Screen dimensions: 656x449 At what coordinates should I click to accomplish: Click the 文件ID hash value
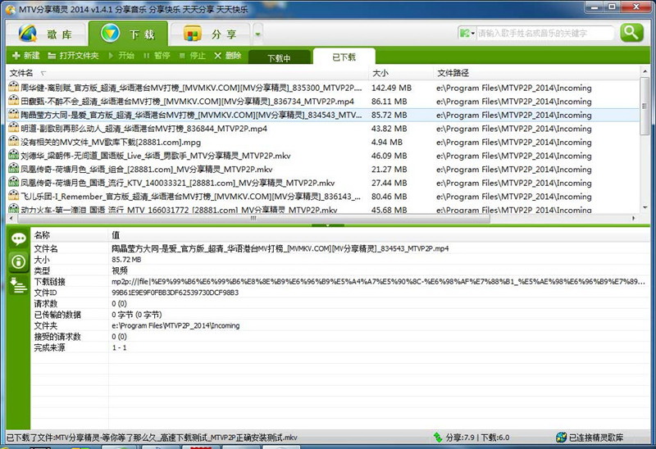(175, 293)
